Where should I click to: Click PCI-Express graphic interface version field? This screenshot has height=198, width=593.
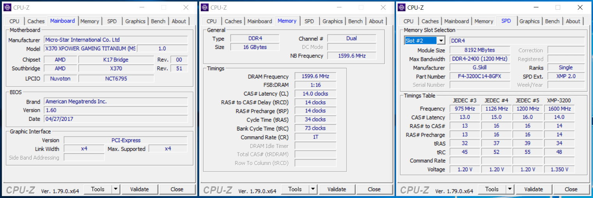tap(126, 140)
